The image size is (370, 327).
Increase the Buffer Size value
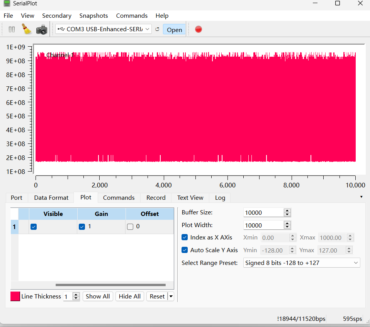(x=287, y=211)
